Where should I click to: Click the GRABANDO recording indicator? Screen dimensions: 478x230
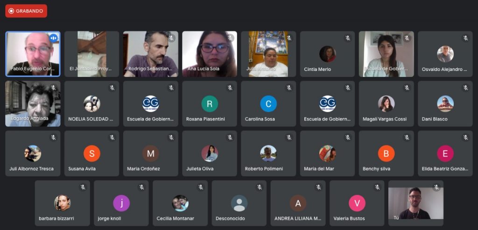[26, 11]
